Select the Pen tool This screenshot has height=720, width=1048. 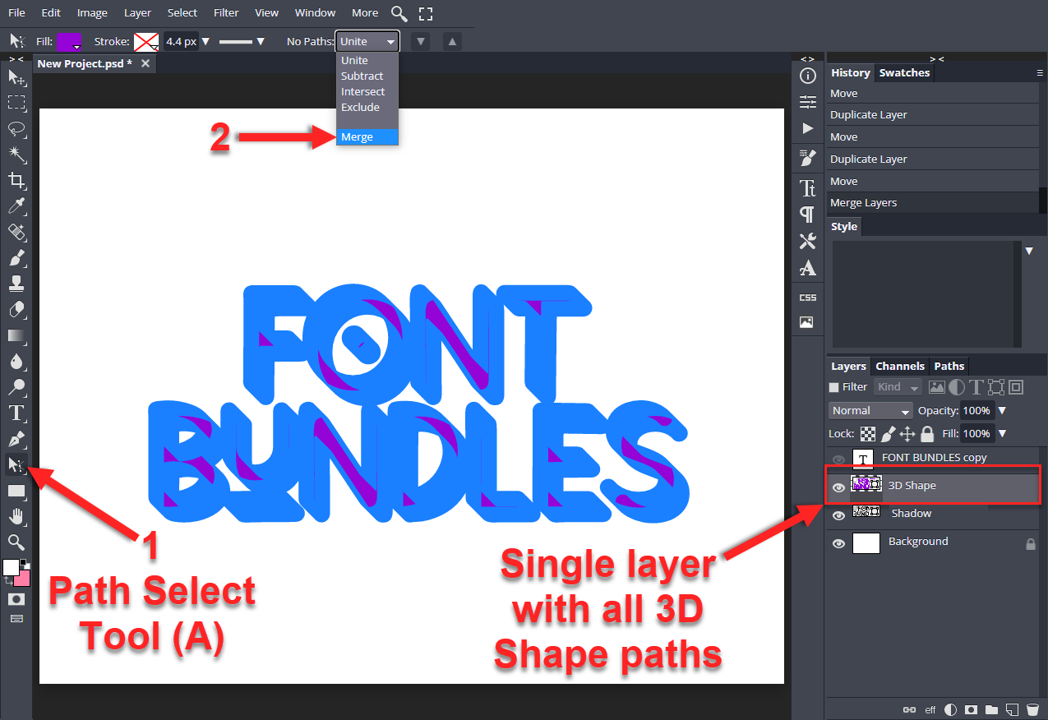point(16,439)
